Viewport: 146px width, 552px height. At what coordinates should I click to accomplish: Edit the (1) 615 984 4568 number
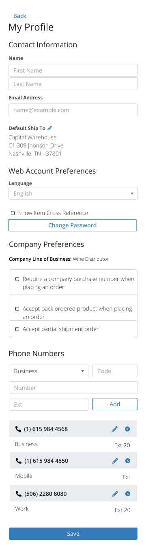pos(115,429)
